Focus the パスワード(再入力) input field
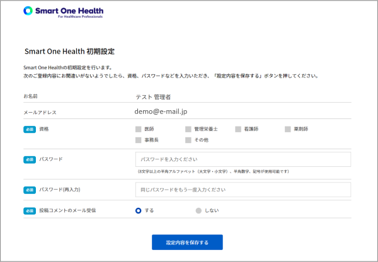 [243, 190]
